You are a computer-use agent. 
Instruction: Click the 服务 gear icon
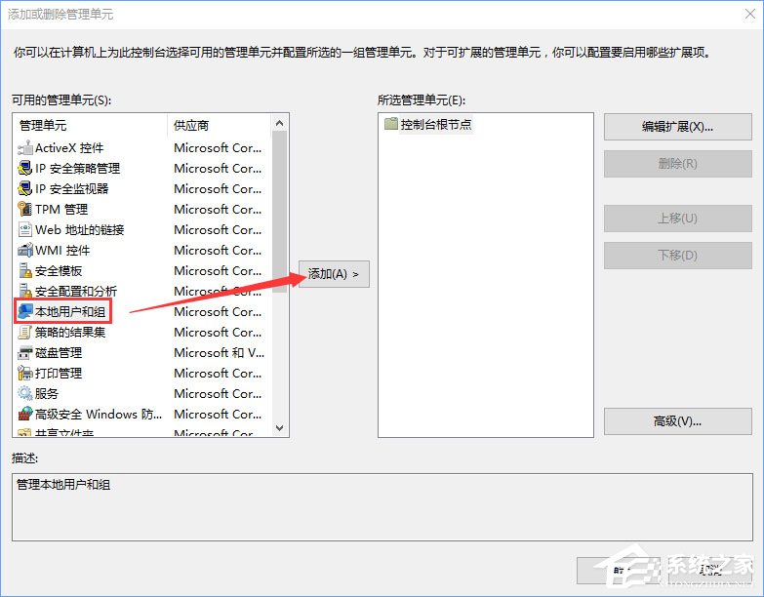coord(24,393)
